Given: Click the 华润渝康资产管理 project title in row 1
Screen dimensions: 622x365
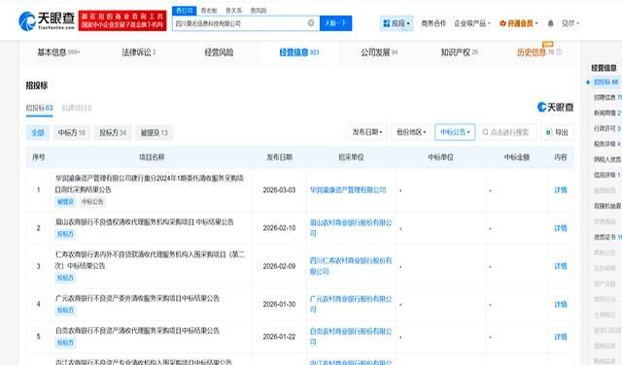Looking at the screenshot, I should (149, 183).
